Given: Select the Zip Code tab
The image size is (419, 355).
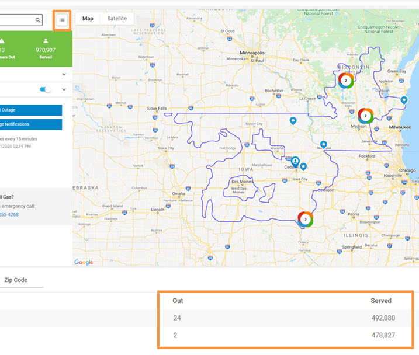Looking at the screenshot, I should point(16,280).
